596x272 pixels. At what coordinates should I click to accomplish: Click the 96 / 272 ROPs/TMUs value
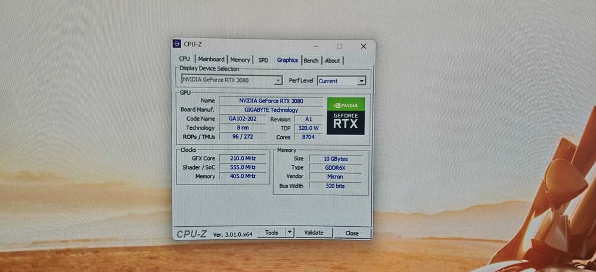[x=243, y=136]
